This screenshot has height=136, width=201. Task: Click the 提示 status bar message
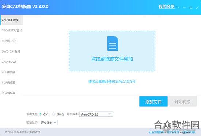tap(23, 132)
